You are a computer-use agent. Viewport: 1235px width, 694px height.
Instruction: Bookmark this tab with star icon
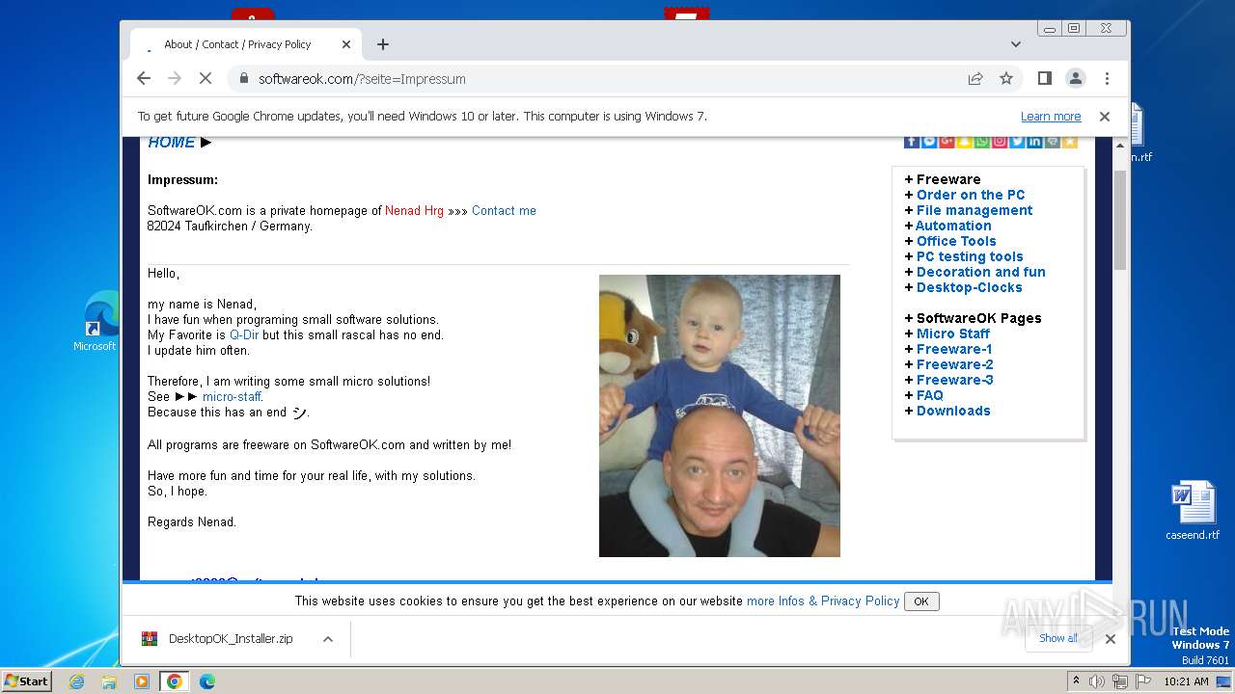point(1006,78)
